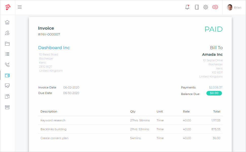Click the $0.00 balance due badge

(x=214, y=93)
